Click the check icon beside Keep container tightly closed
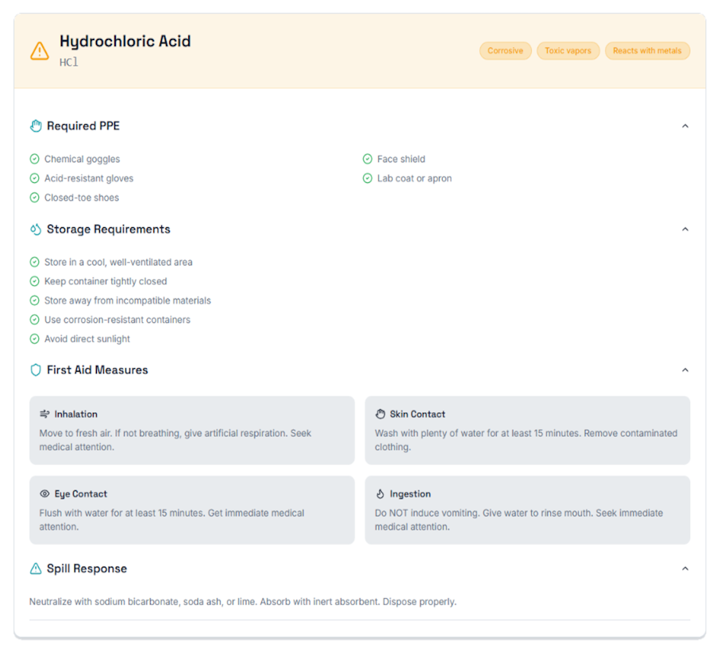 coord(35,281)
